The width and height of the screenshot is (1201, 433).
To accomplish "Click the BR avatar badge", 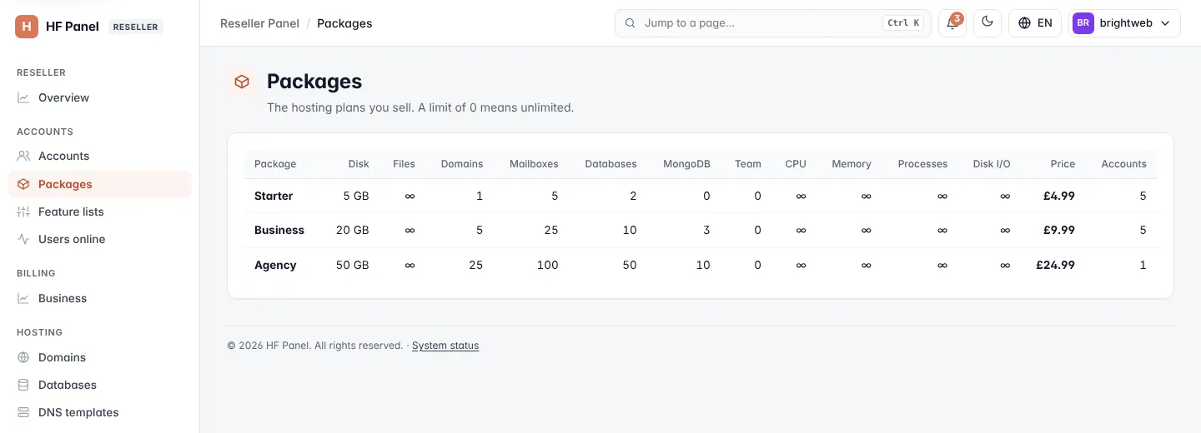I will pos(1083,23).
